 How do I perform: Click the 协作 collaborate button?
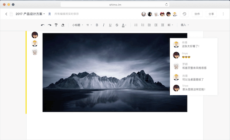coord(197,14)
